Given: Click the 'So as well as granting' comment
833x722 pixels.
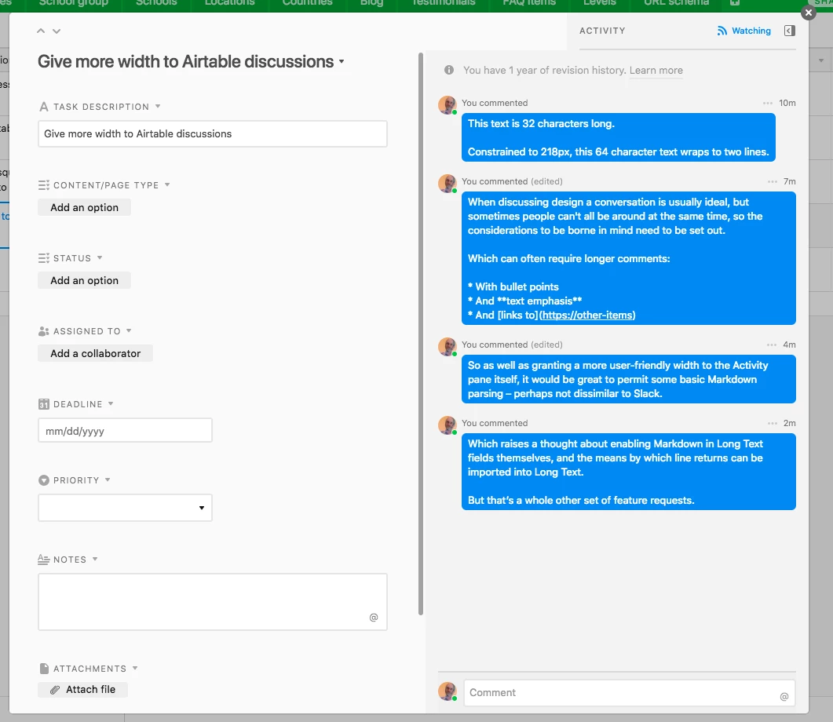Looking at the screenshot, I should 628,379.
